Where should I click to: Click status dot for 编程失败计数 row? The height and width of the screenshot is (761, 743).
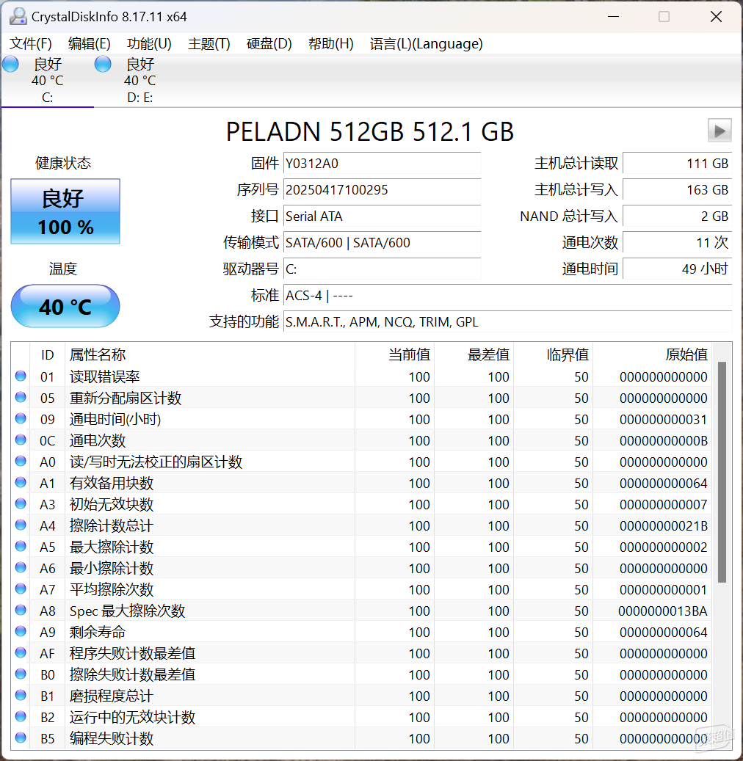21,738
